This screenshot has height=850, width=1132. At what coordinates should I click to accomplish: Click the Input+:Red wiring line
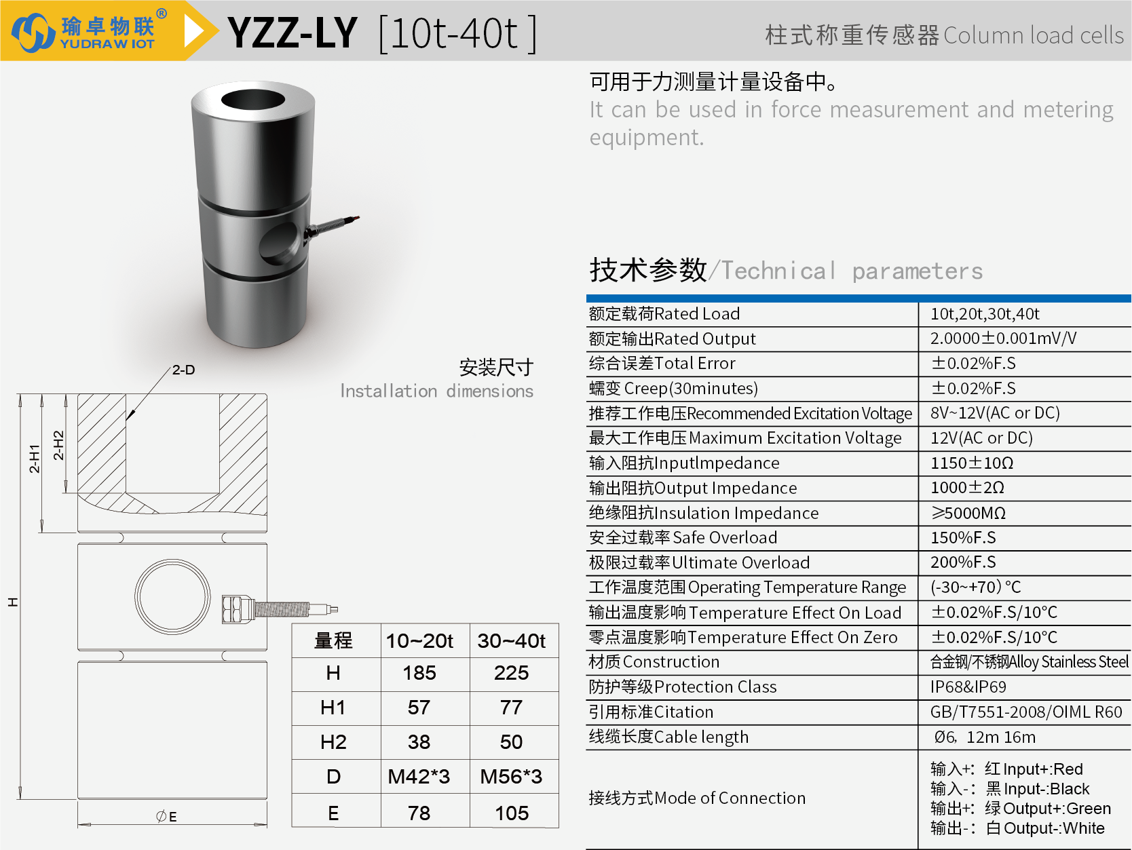(1006, 769)
